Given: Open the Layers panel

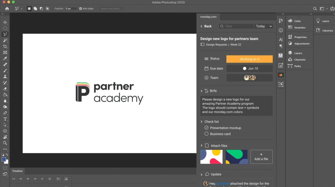Looking at the screenshot, I should tap(295, 53).
